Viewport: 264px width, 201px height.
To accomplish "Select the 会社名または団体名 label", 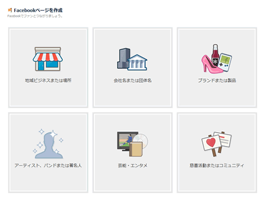I will pos(133,80).
